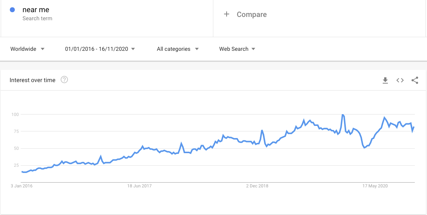Add a comparison term with Compare
The height and width of the screenshot is (215, 427).
(252, 14)
